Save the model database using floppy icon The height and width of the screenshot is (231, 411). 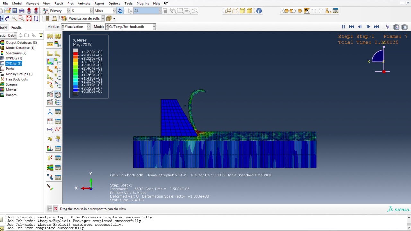[x=14, y=11]
